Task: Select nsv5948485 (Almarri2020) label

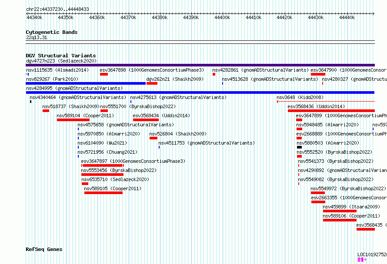Action: [x=327, y=125]
